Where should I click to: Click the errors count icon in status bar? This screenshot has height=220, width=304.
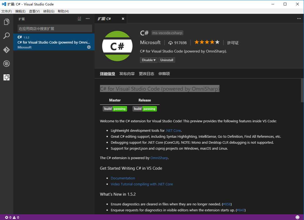pyautogui.click(x=7, y=218)
